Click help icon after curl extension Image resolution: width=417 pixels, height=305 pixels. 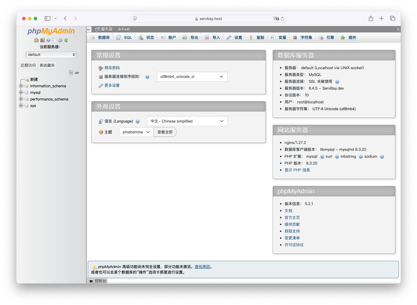point(337,157)
